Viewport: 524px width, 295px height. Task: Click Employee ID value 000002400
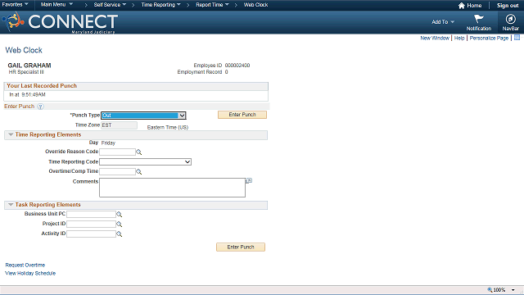(237, 66)
